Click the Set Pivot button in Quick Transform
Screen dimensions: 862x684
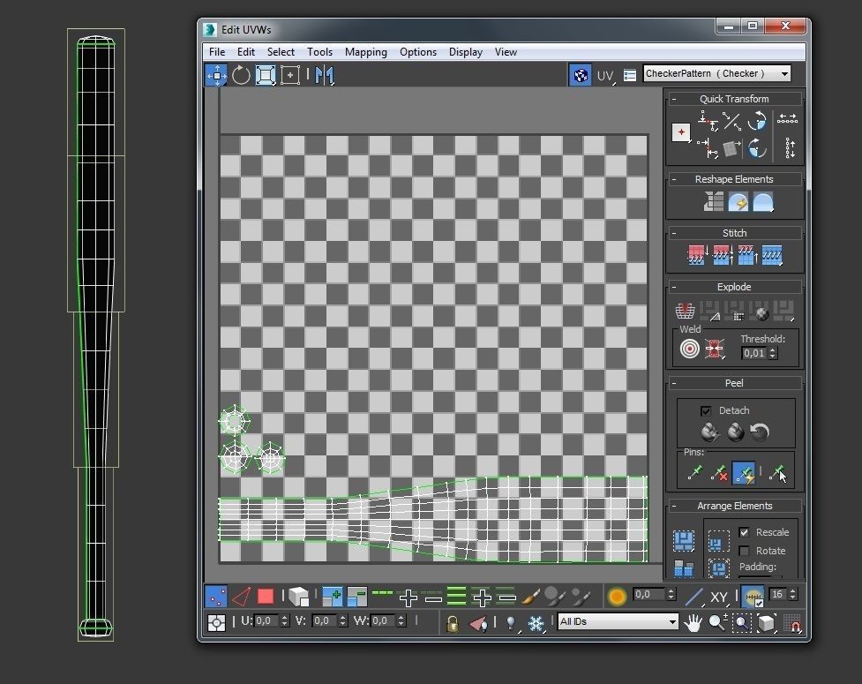click(x=681, y=132)
